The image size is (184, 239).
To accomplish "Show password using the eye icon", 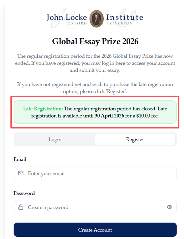I will click(170, 207).
